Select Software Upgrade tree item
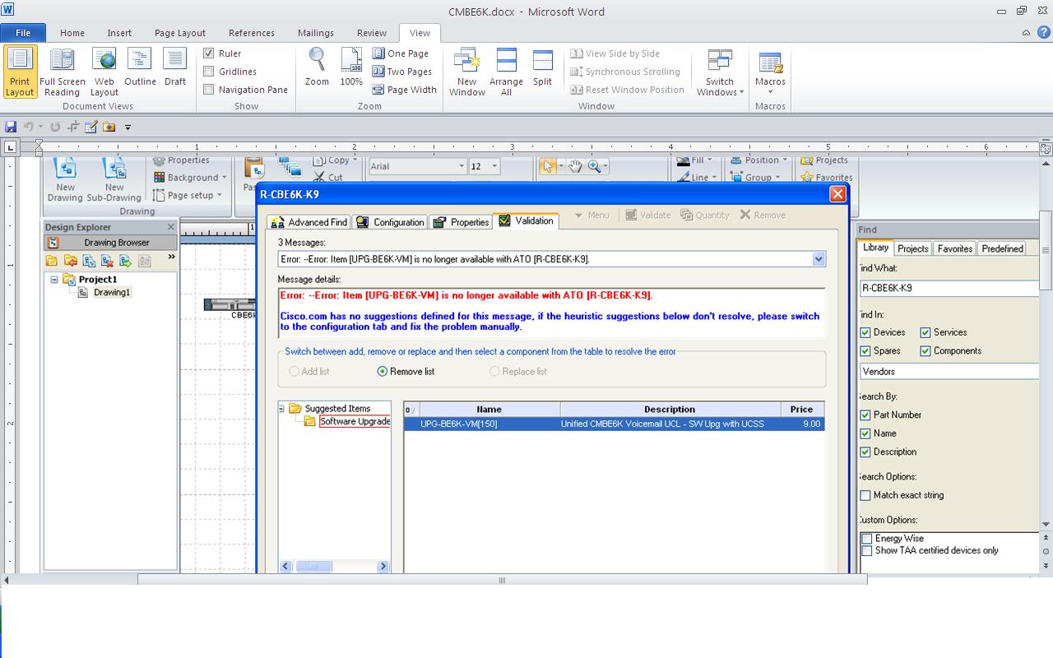The height and width of the screenshot is (658, 1053). [x=355, y=422]
